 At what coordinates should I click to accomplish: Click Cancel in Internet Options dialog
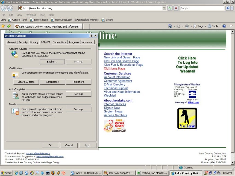[69, 145]
